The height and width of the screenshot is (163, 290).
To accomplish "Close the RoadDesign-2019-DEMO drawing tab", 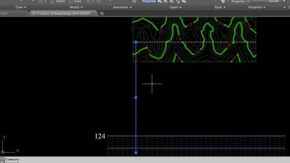I will 94,13.
